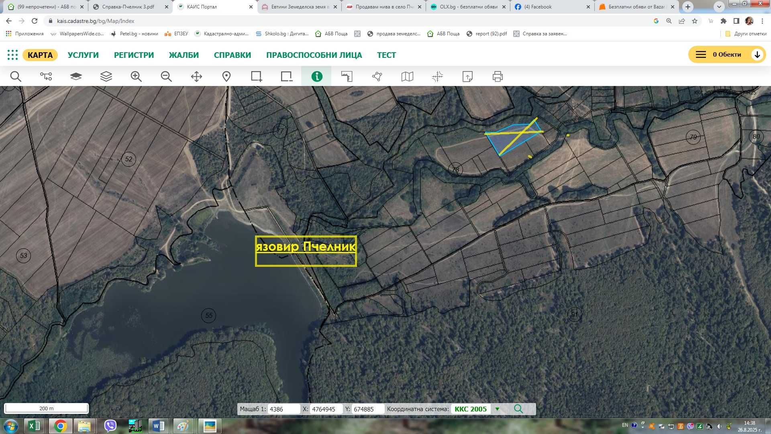Switch to the Справка-Пчелник 3.pdf tab

[x=128, y=7]
